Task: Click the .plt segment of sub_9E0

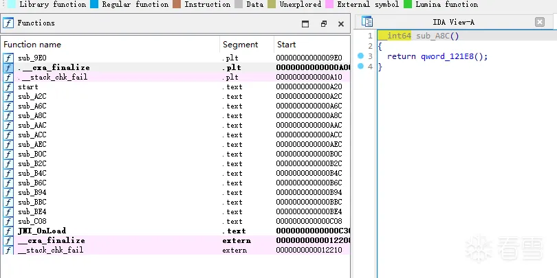Action: (x=230, y=58)
